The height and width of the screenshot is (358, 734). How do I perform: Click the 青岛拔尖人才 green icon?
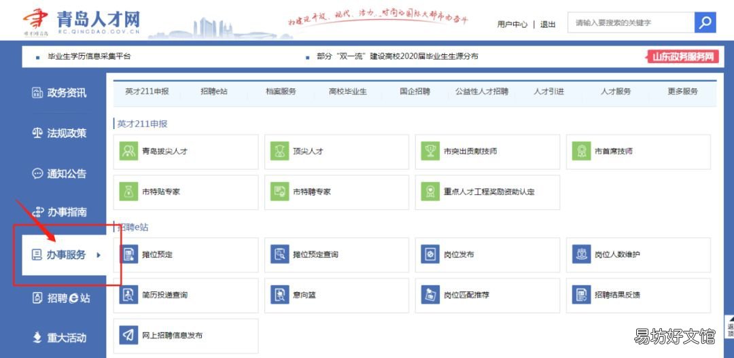[128, 151]
